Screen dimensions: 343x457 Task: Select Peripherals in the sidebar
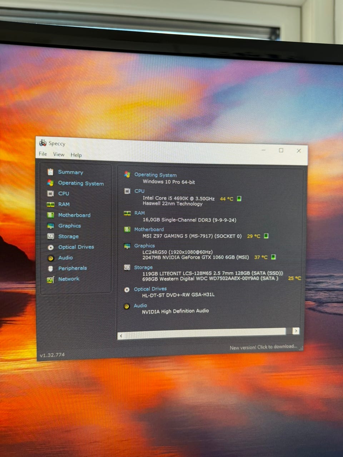click(x=73, y=268)
